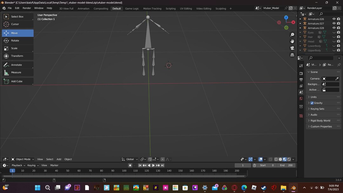The height and width of the screenshot is (193, 343).
Task: Select the Select Box tool
Action: pos(18,17)
